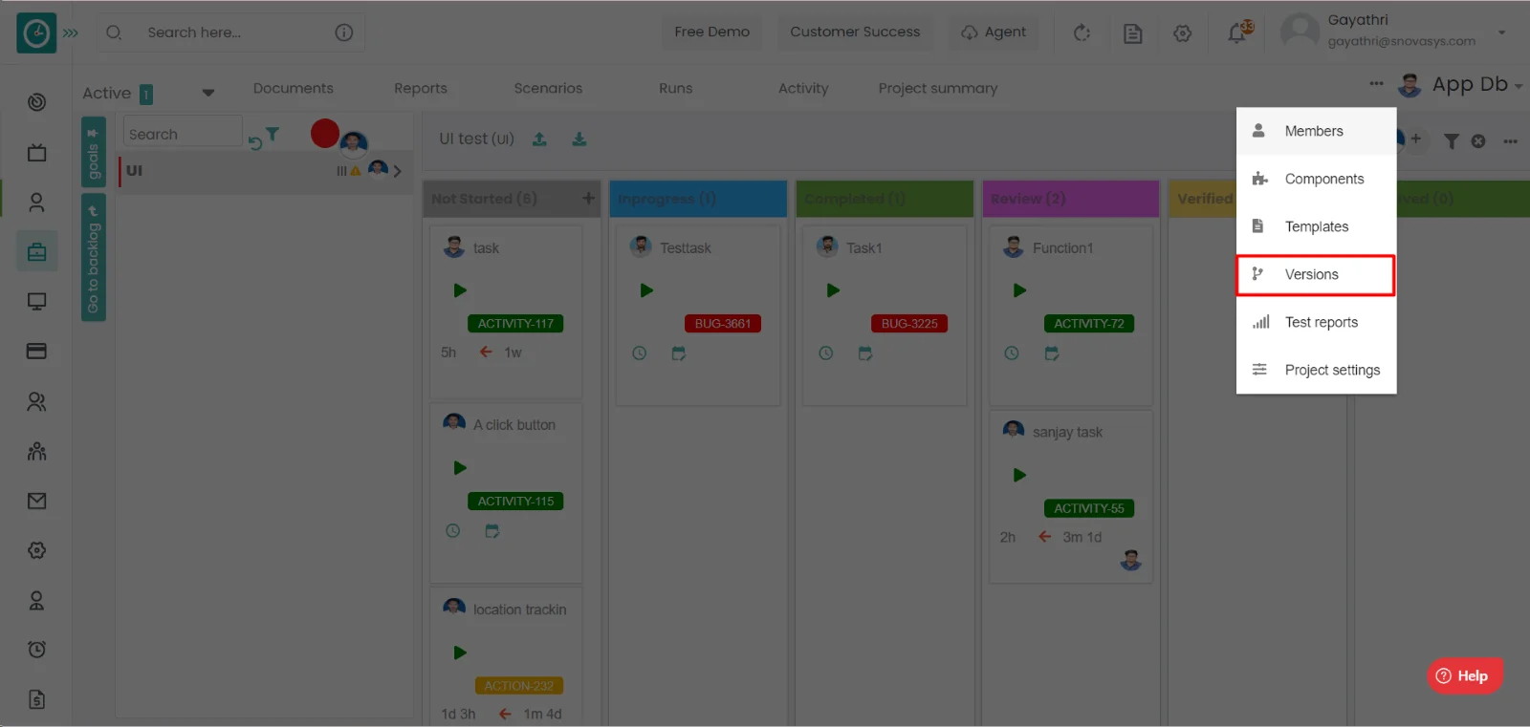Viewport: 1530px width, 727px height.
Task: Open the sidebar dashboard target icon
Action: [x=36, y=102]
